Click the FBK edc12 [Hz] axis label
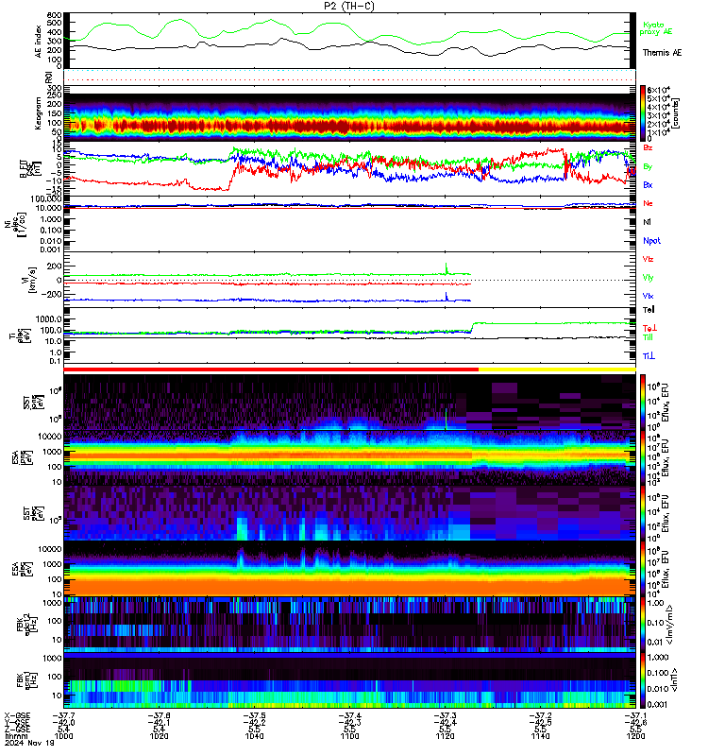The height and width of the screenshot is (756, 708). [x=26, y=624]
